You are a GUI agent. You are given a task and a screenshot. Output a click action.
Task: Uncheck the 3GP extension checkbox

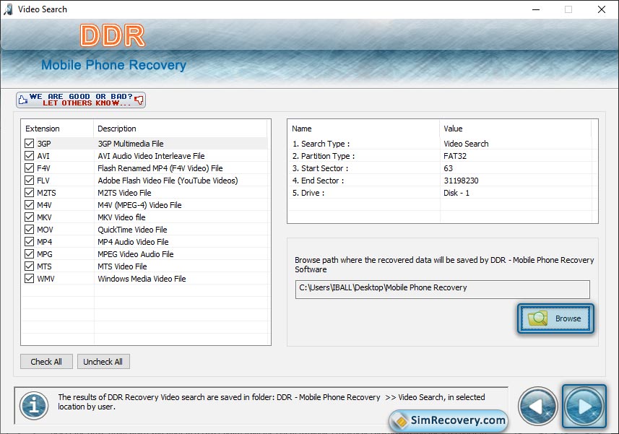pos(29,143)
